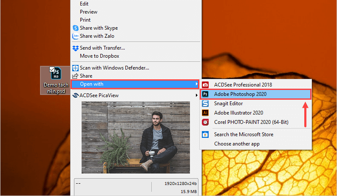Click the Microsoft Store bag icon
337x196 pixels.
(206, 134)
